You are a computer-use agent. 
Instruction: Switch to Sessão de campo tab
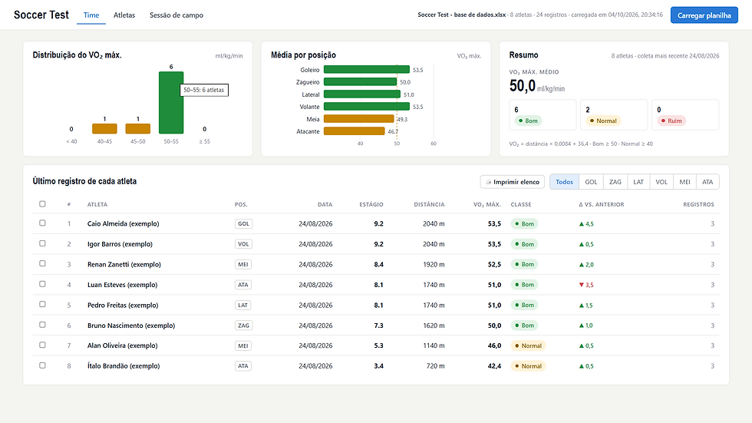point(176,15)
